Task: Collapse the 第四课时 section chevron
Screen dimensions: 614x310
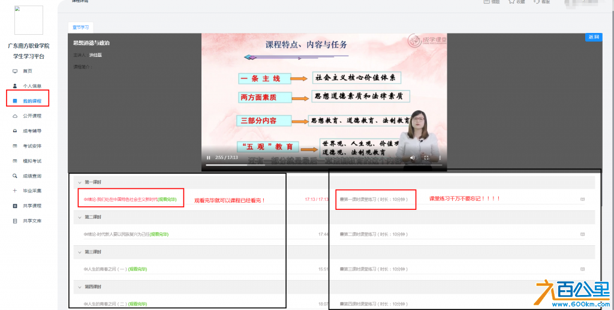Action: click(80, 287)
